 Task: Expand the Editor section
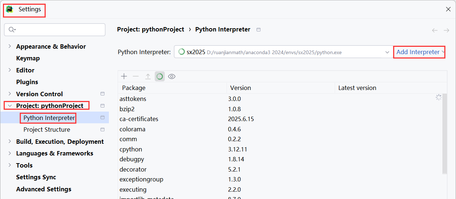[9, 70]
